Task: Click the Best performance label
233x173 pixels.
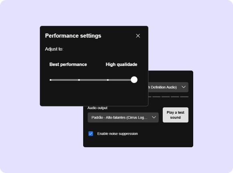Action: (68, 64)
